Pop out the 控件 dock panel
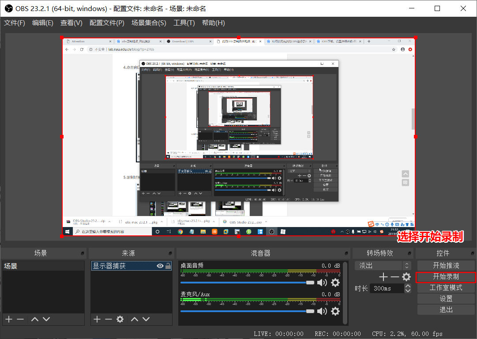This screenshot has height=339, width=477. [x=473, y=253]
